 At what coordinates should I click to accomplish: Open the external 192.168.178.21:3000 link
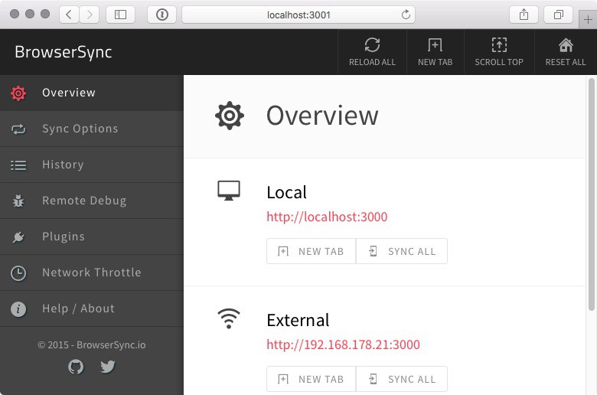(x=343, y=344)
